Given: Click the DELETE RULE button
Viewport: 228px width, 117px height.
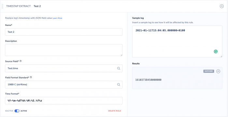Looking at the screenshot, I should click(x=115, y=111).
